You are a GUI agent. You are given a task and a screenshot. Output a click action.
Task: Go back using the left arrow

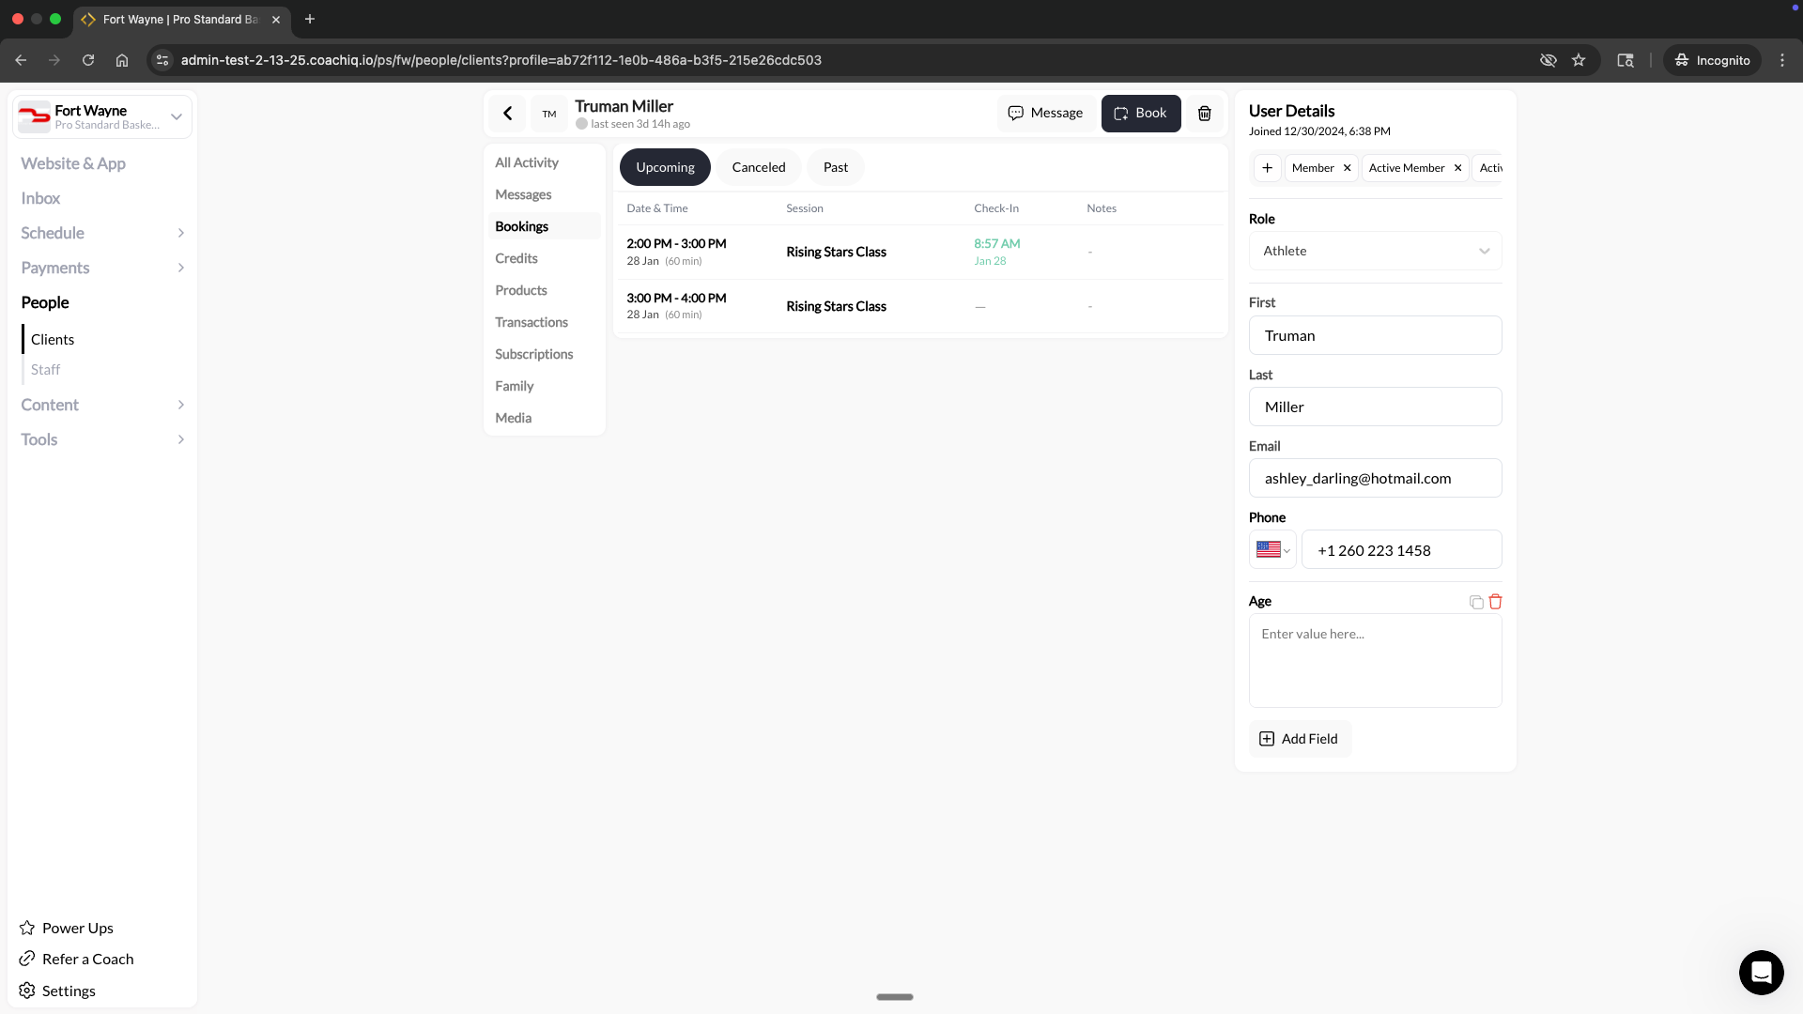click(x=507, y=113)
